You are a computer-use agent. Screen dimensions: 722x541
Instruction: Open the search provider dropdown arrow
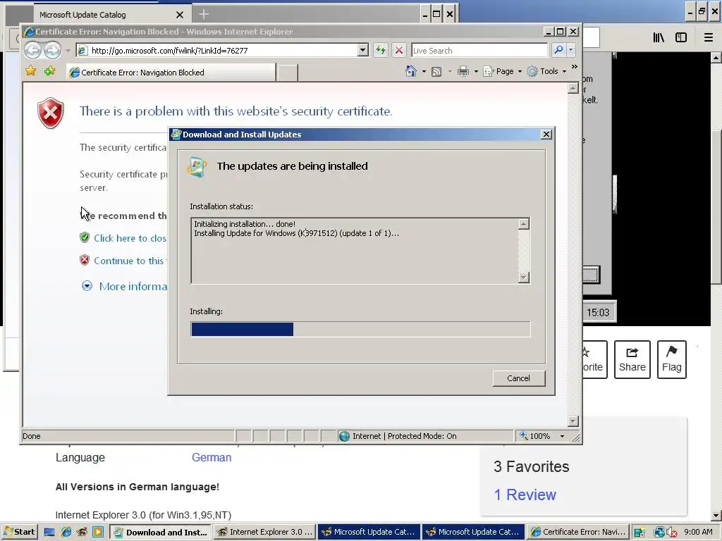point(571,50)
